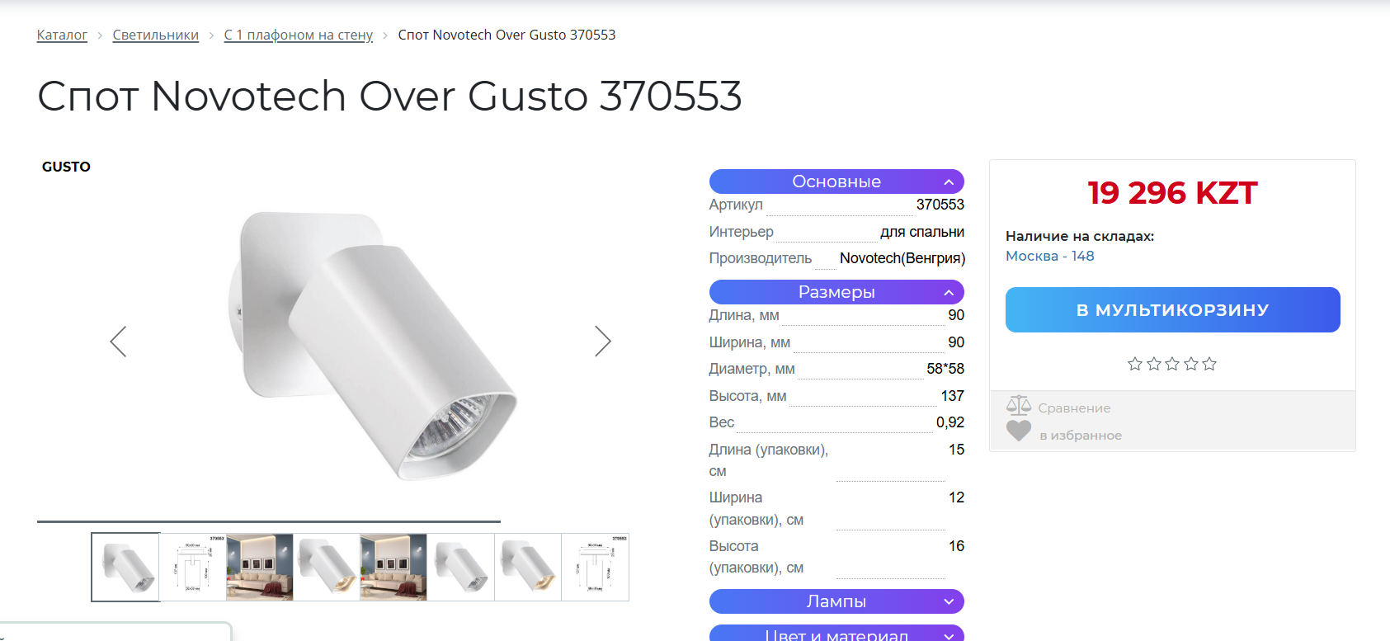Open the Каталог breadcrumb link
The width and height of the screenshot is (1390, 641).
click(x=62, y=35)
